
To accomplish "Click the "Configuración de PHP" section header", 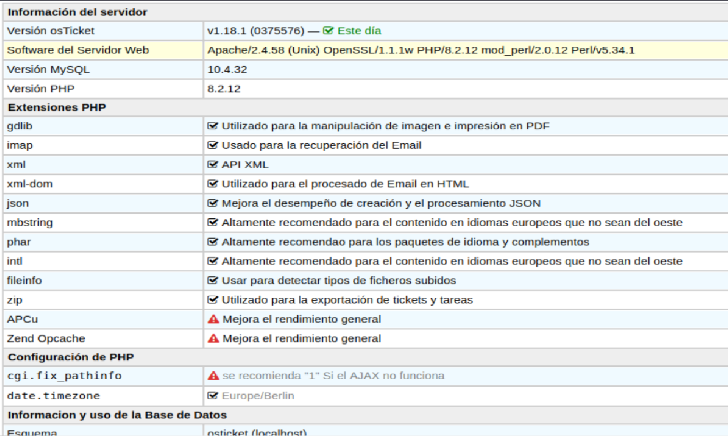I will pos(71,357).
